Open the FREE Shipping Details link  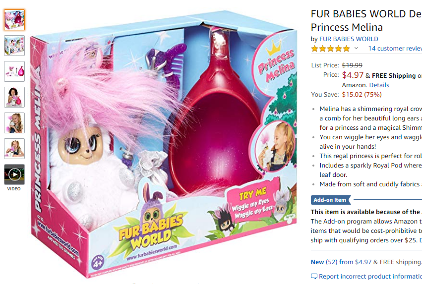point(379,85)
